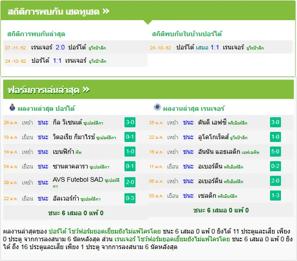Click the date 22 ธ.ค. in Porto results
The width and height of the screenshot is (297, 261).
[11, 199]
